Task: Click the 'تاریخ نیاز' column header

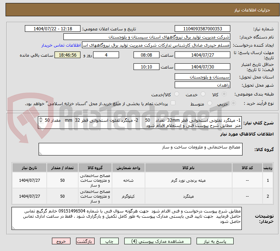Action: tap(29, 168)
